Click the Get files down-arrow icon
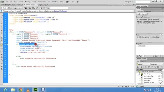The height and width of the screenshot is (92, 164). [146, 67]
